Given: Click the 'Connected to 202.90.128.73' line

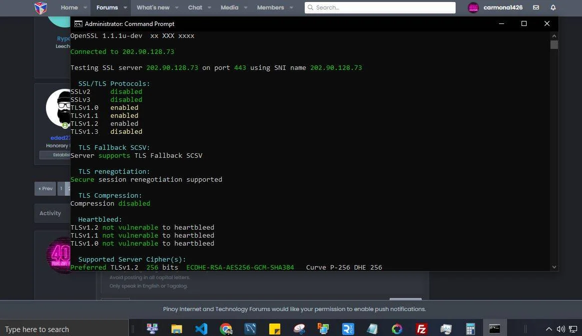Looking at the screenshot, I should point(122,51).
